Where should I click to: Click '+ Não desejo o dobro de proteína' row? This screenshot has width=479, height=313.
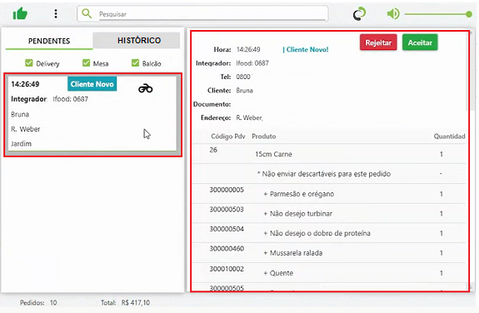tap(329, 233)
